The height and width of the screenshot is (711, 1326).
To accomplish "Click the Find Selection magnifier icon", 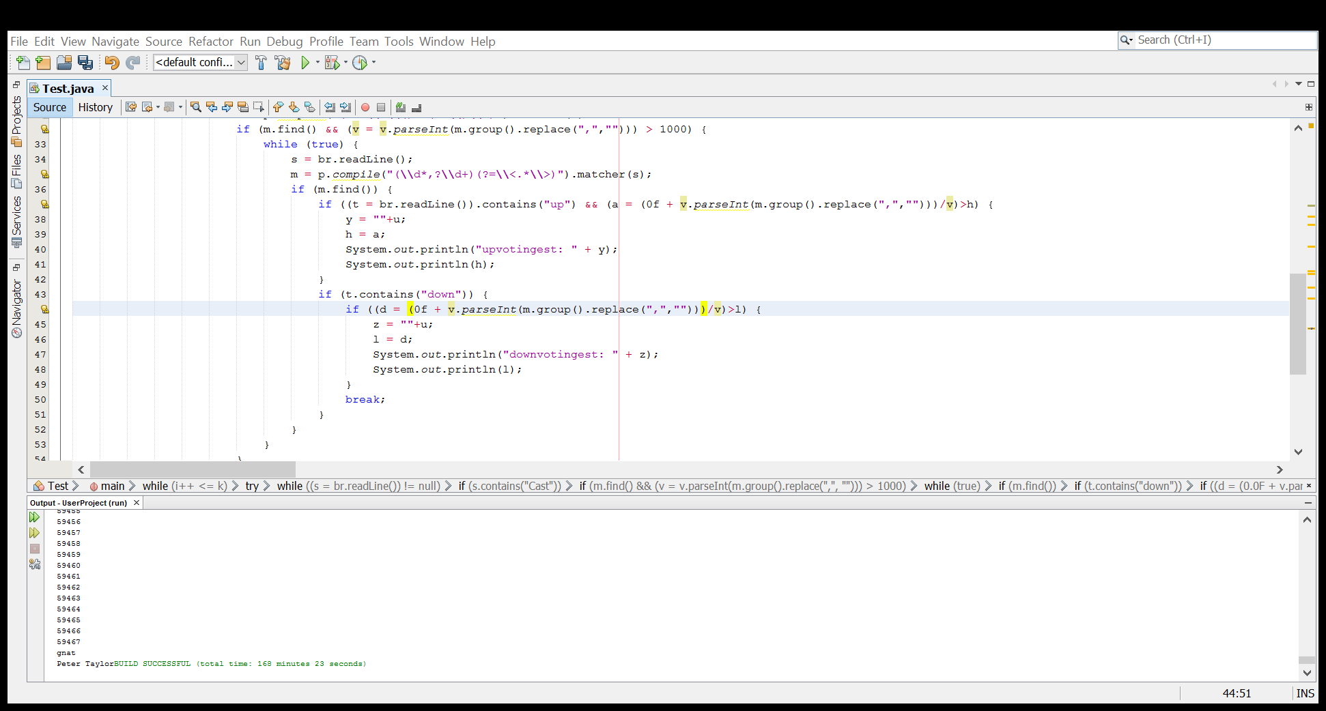I will point(196,107).
